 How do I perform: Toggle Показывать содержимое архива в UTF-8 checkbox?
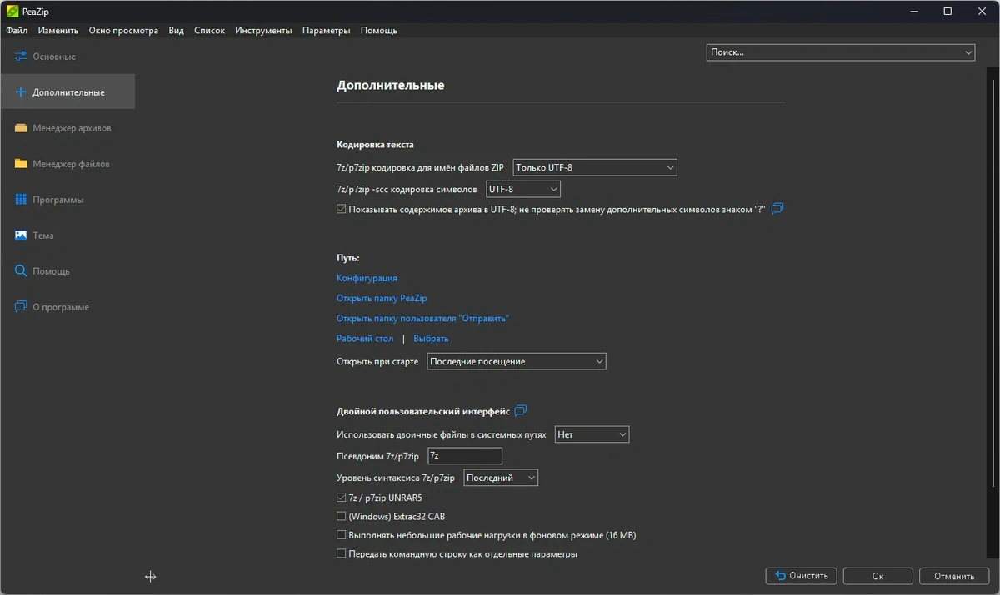point(341,209)
